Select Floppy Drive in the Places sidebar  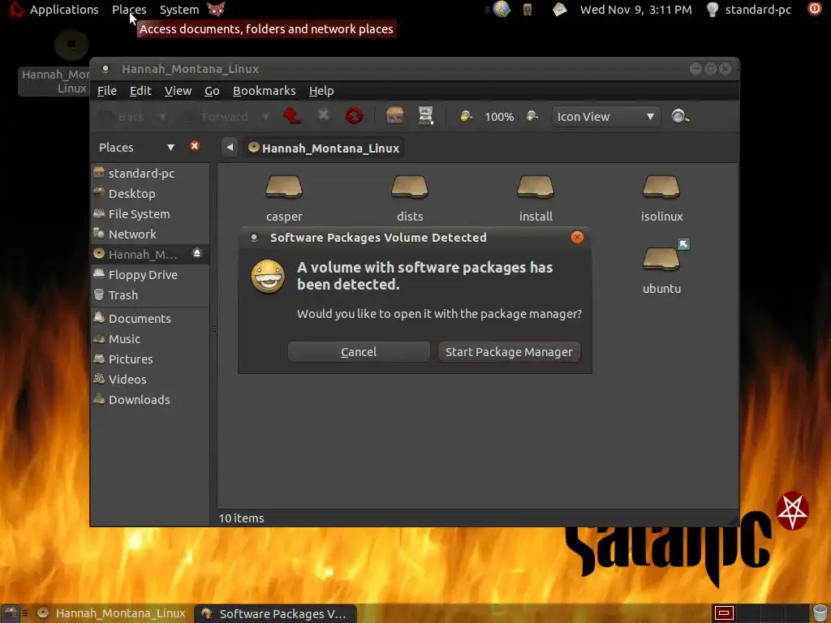coord(150,274)
